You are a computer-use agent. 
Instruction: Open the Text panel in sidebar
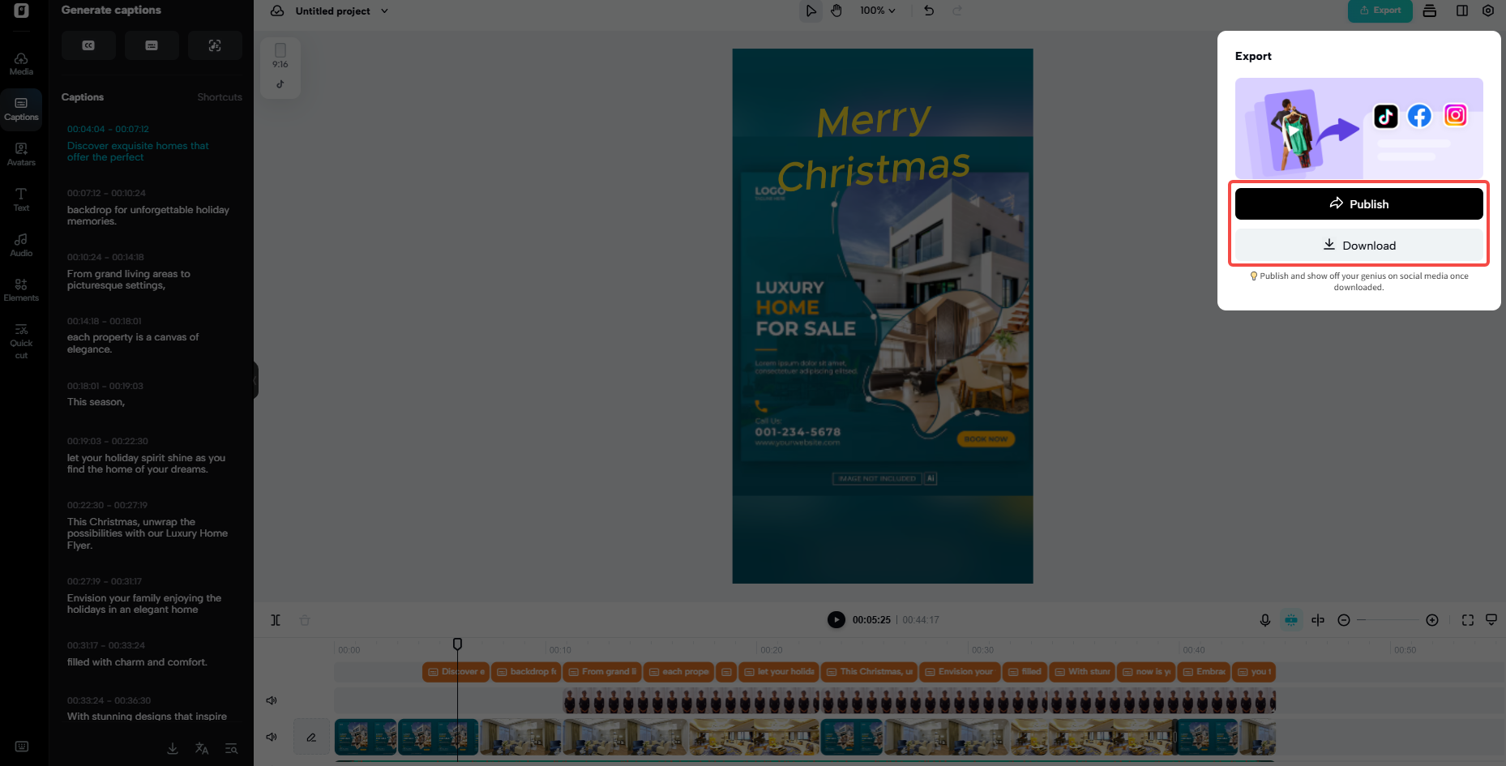coord(21,199)
